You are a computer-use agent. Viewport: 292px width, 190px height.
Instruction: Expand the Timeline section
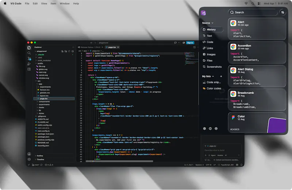click(x=39, y=159)
